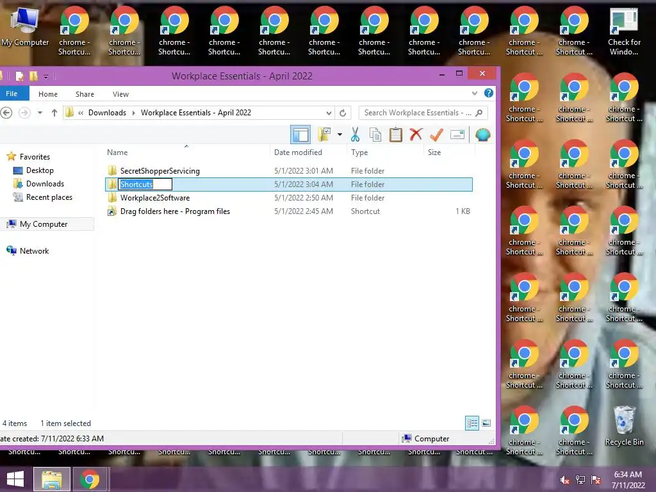
Task: Expand the ribbon with the chevron
Action: (475, 94)
